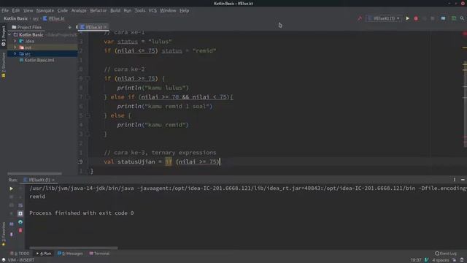Select the src folder row
Screen dimensions: 467x263
coord(42,53)
